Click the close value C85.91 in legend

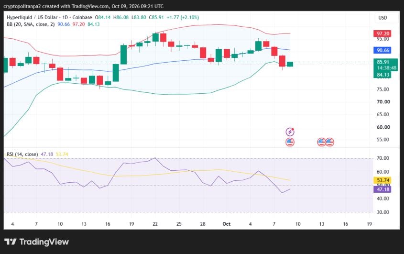coord(156,17)
